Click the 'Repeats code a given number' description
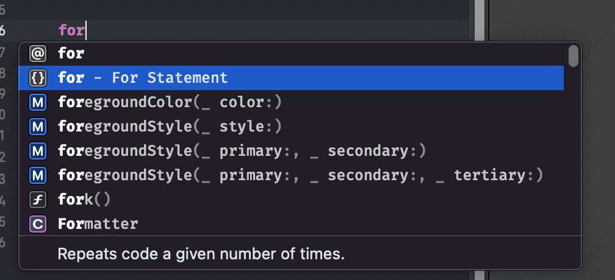 coord(201,253)
